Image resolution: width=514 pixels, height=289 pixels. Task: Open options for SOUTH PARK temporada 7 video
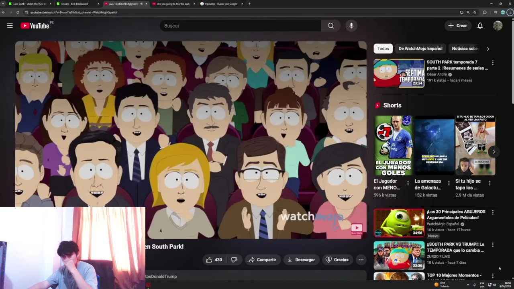[493, 63]
